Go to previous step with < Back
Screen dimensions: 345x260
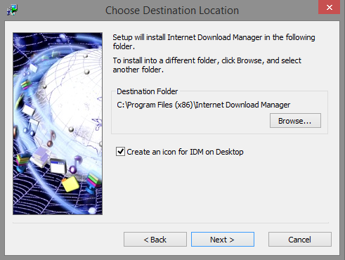[155, 240]
